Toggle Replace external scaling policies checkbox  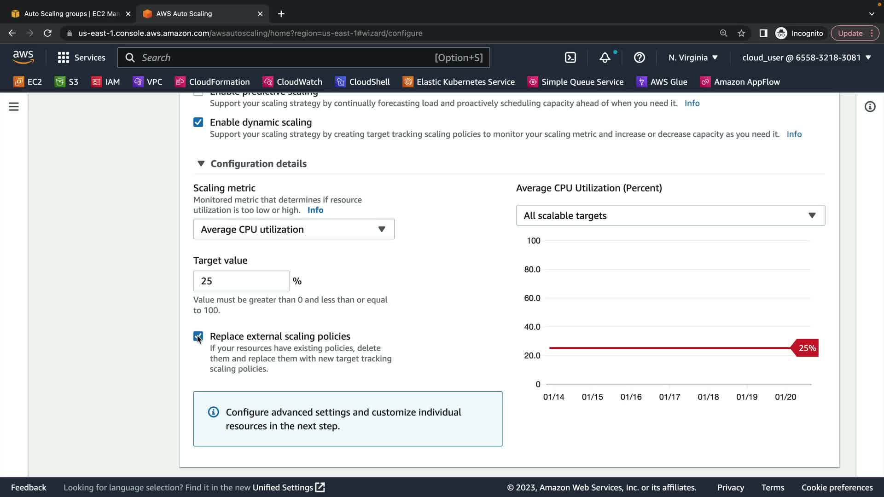(198, 336)
